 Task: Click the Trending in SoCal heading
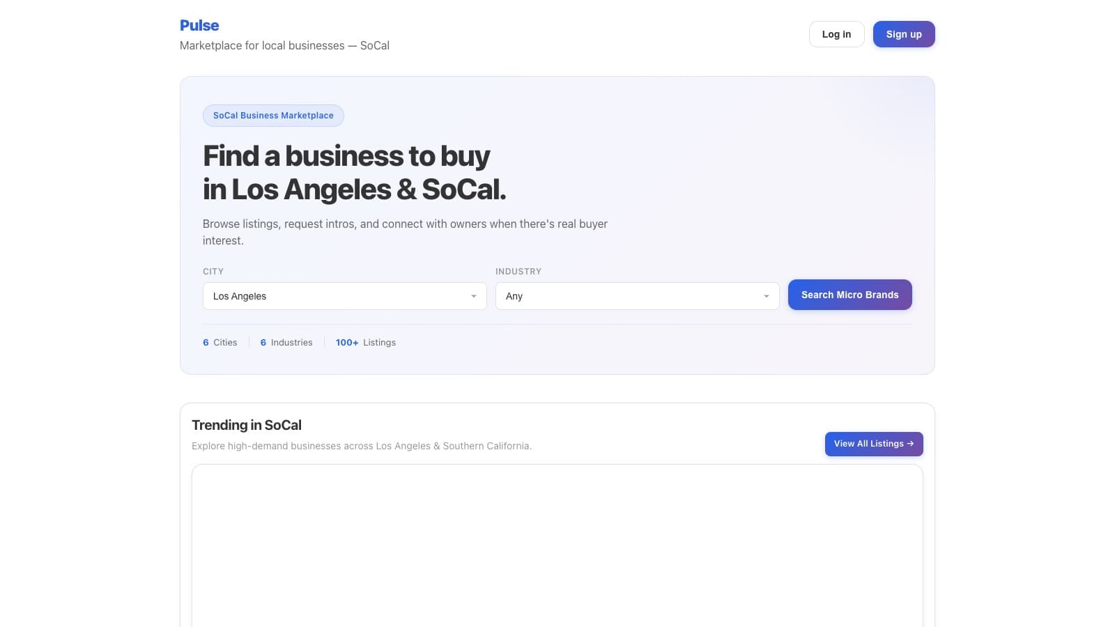[x=247, y=425]
